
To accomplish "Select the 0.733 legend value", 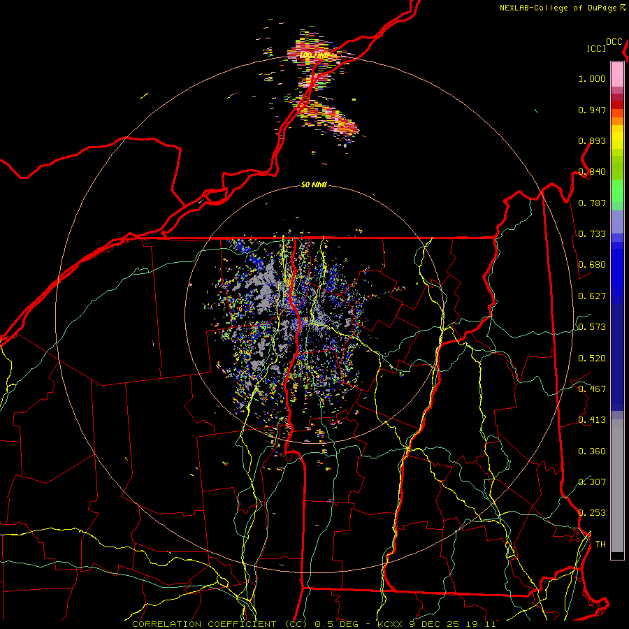I will point(592,234).
